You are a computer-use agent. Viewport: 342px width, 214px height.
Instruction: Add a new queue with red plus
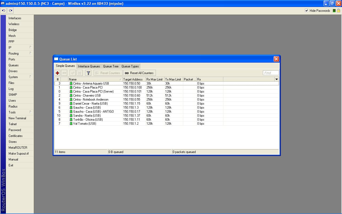click(x=57, y=73)
